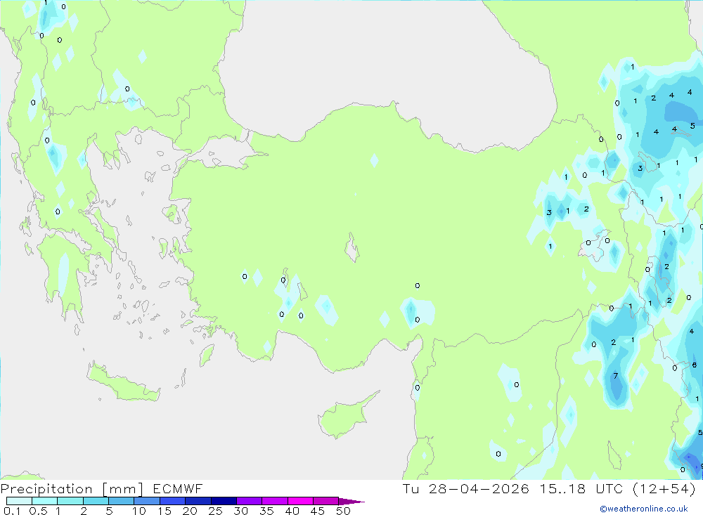
Task: Click the '7' precipitation value on the map
Action: (616, 376)
